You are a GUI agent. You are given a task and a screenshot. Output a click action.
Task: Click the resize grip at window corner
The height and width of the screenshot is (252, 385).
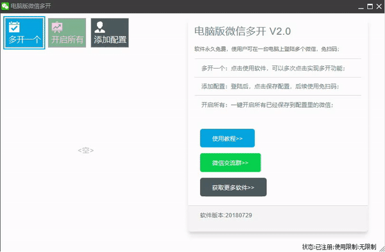pos(382,249)
